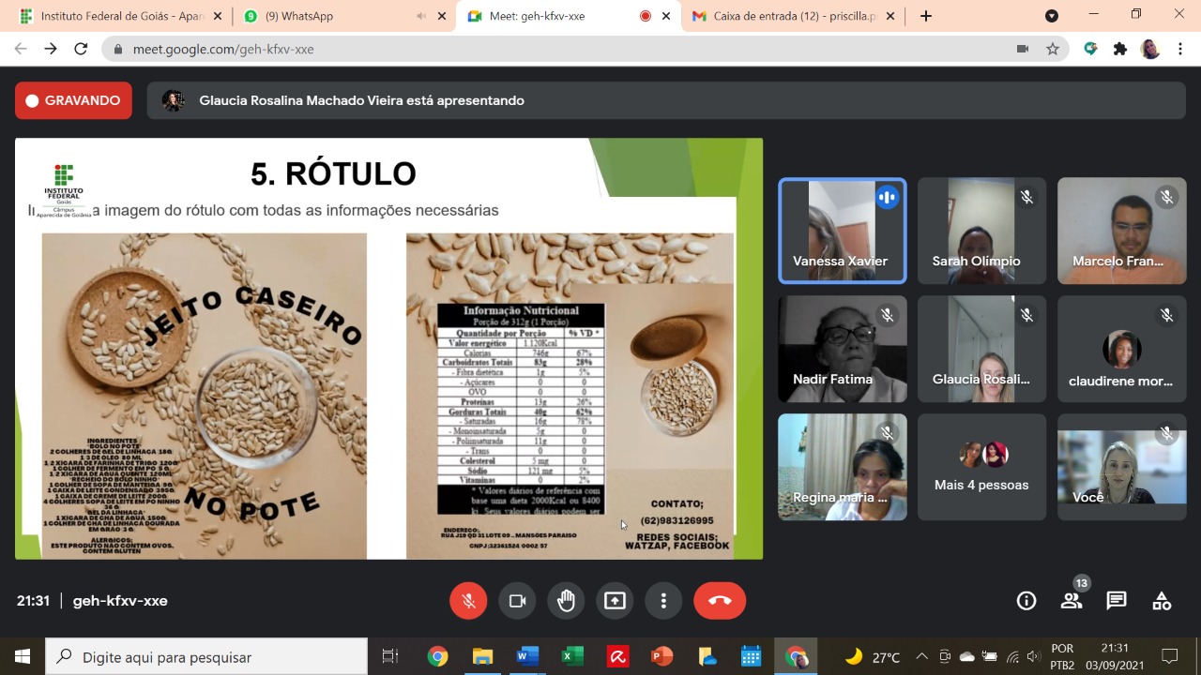Expand the system tray hidden icons
Image resolution: width=1201 pixels, height=675 pixels.
[921, 656]
